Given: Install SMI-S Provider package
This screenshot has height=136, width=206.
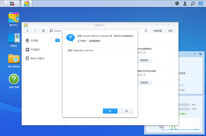Looking at the screenshot, I should click(144, 82).
